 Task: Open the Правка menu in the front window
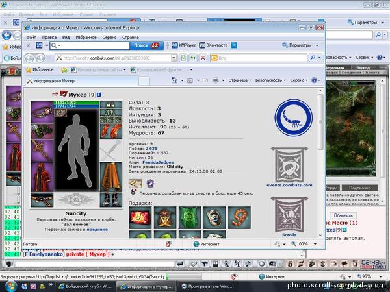[x=49, y=37]
